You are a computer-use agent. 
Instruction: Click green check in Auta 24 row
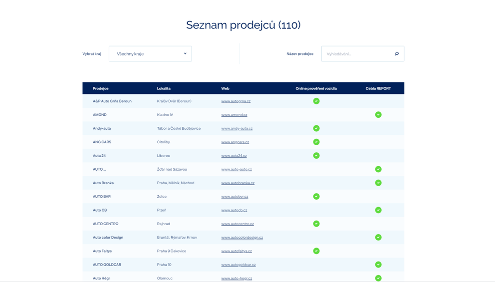point(316,155)
